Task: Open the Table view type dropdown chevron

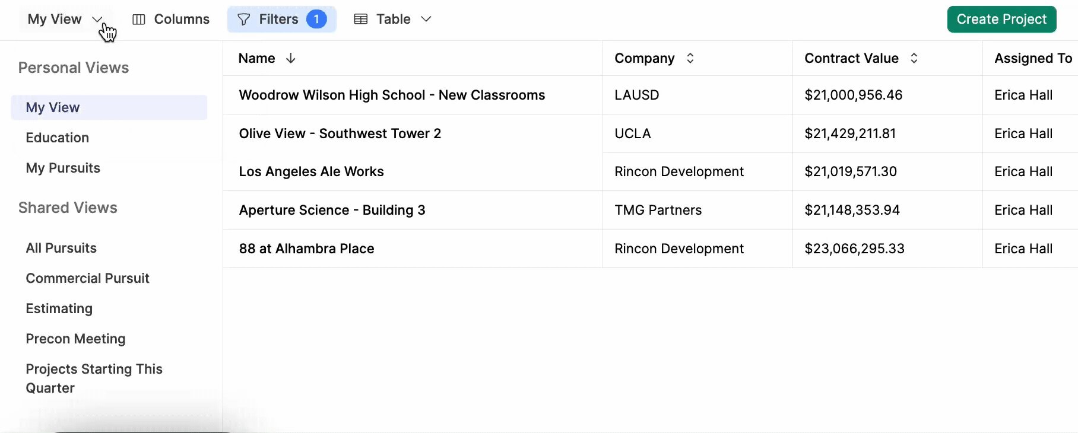Action: pyautogui.click(x=426, y=20)
